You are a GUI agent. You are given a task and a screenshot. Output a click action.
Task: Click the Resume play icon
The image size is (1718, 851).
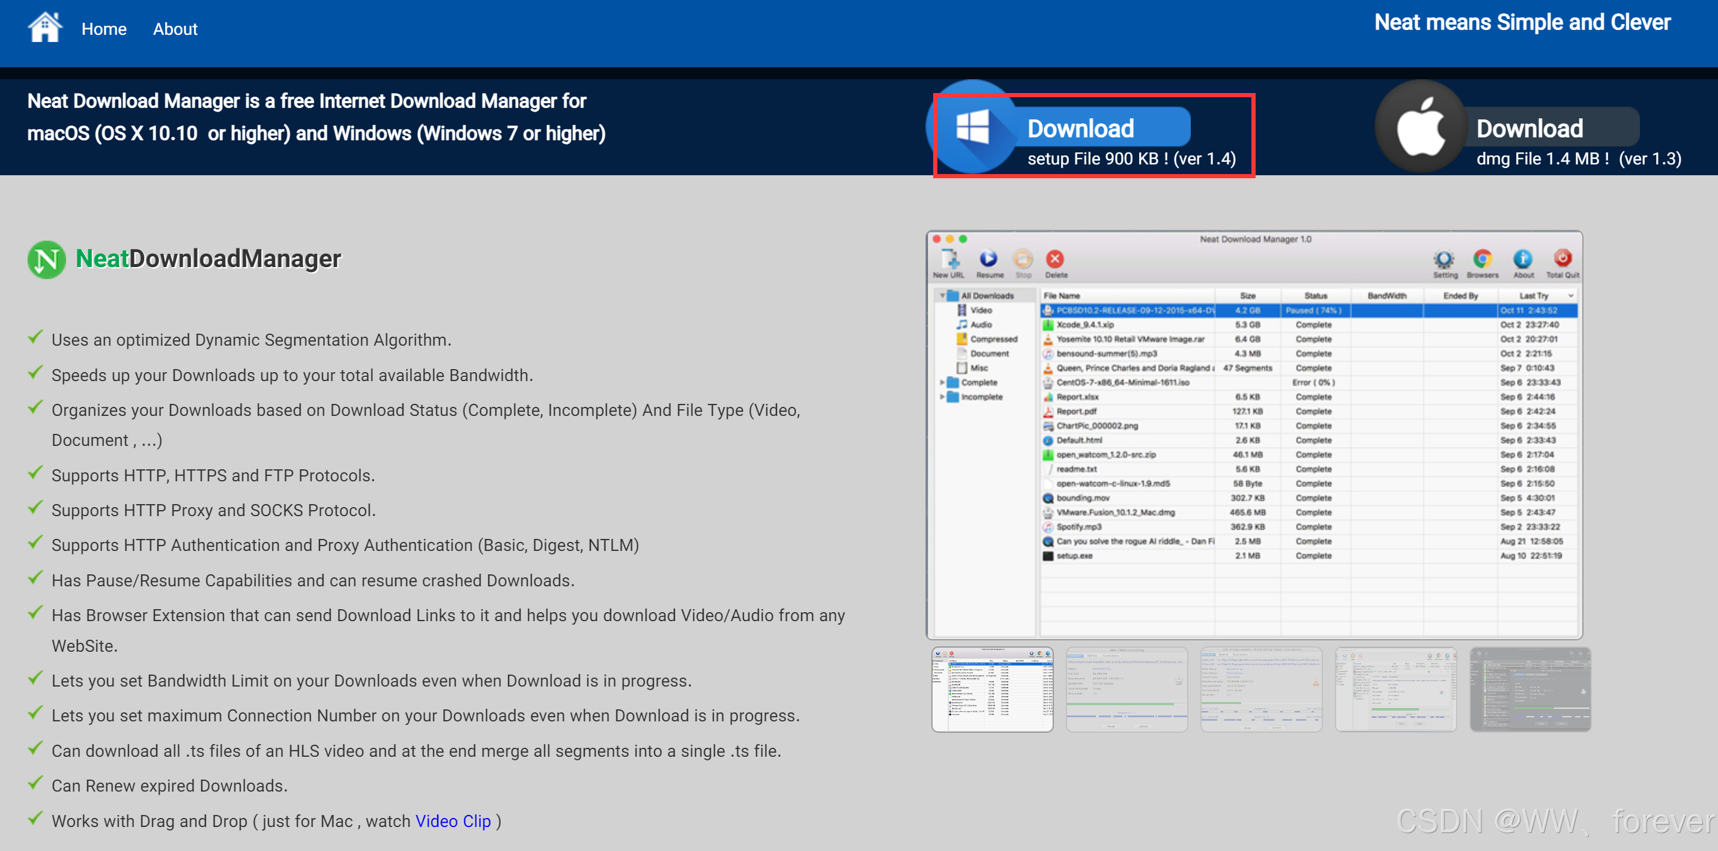tap(988, 259)
